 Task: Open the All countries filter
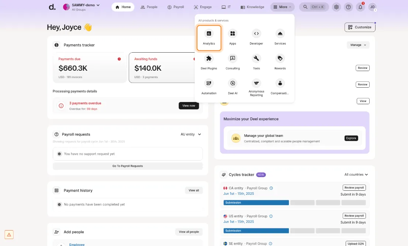(x=356, y=175)
